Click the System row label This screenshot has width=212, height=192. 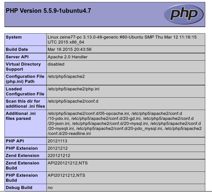(x=14, y=37)
